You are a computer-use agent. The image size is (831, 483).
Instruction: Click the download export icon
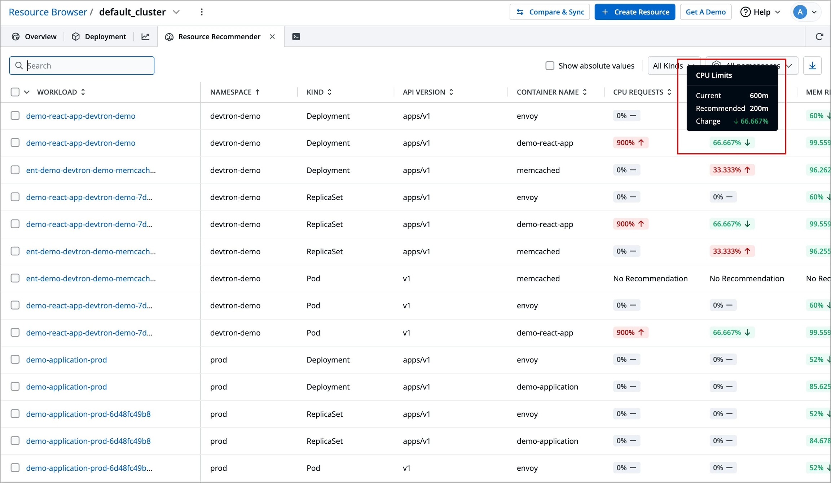(812, 66)
